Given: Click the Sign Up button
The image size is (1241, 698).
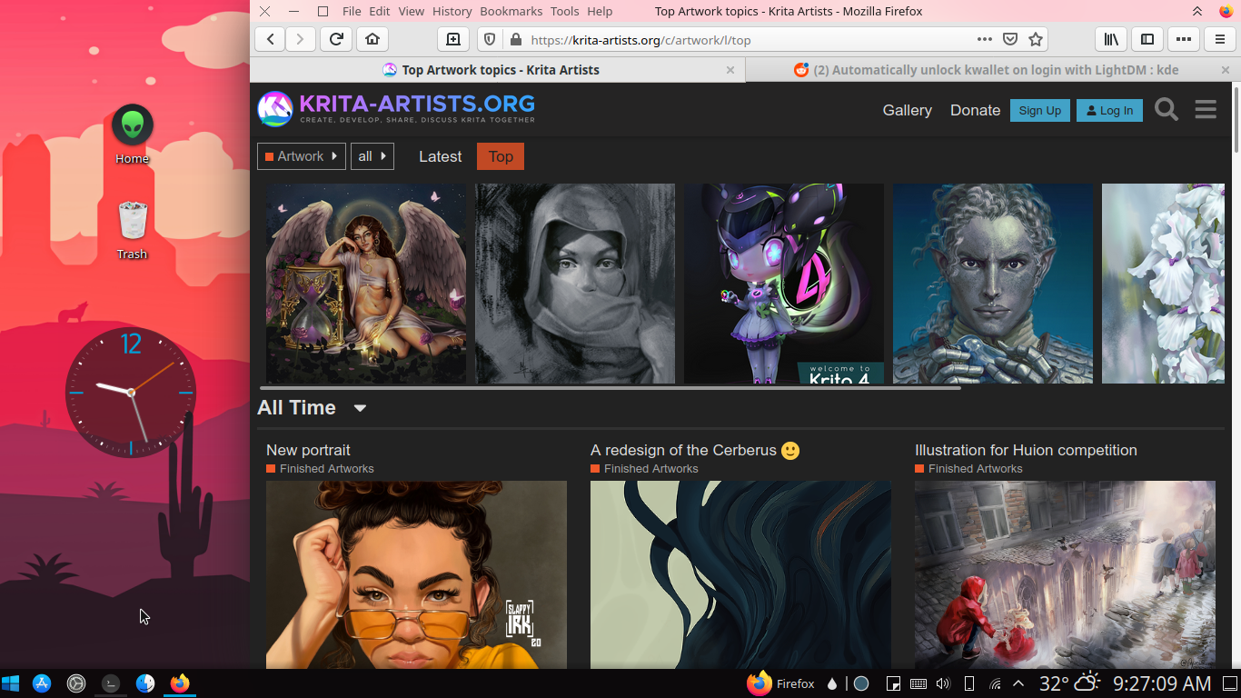Looking at the screenshot, I should pos(1040,110).
